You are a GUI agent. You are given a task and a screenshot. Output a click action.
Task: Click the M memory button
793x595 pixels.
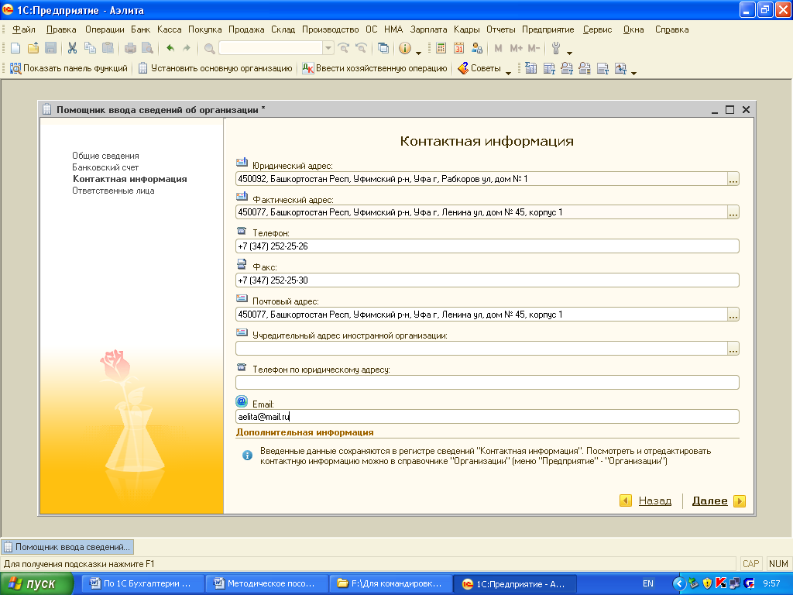tap(498, 48)
